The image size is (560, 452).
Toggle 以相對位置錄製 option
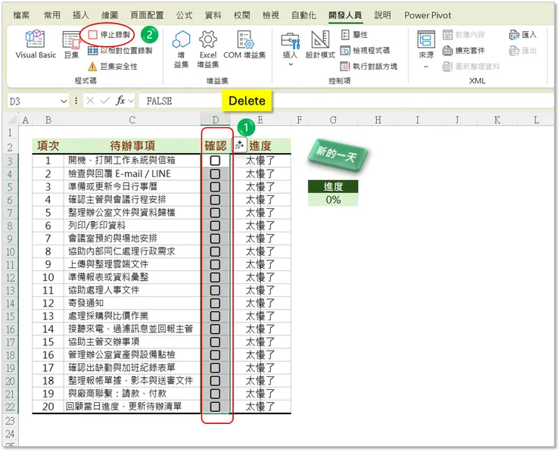coord(120,51)
